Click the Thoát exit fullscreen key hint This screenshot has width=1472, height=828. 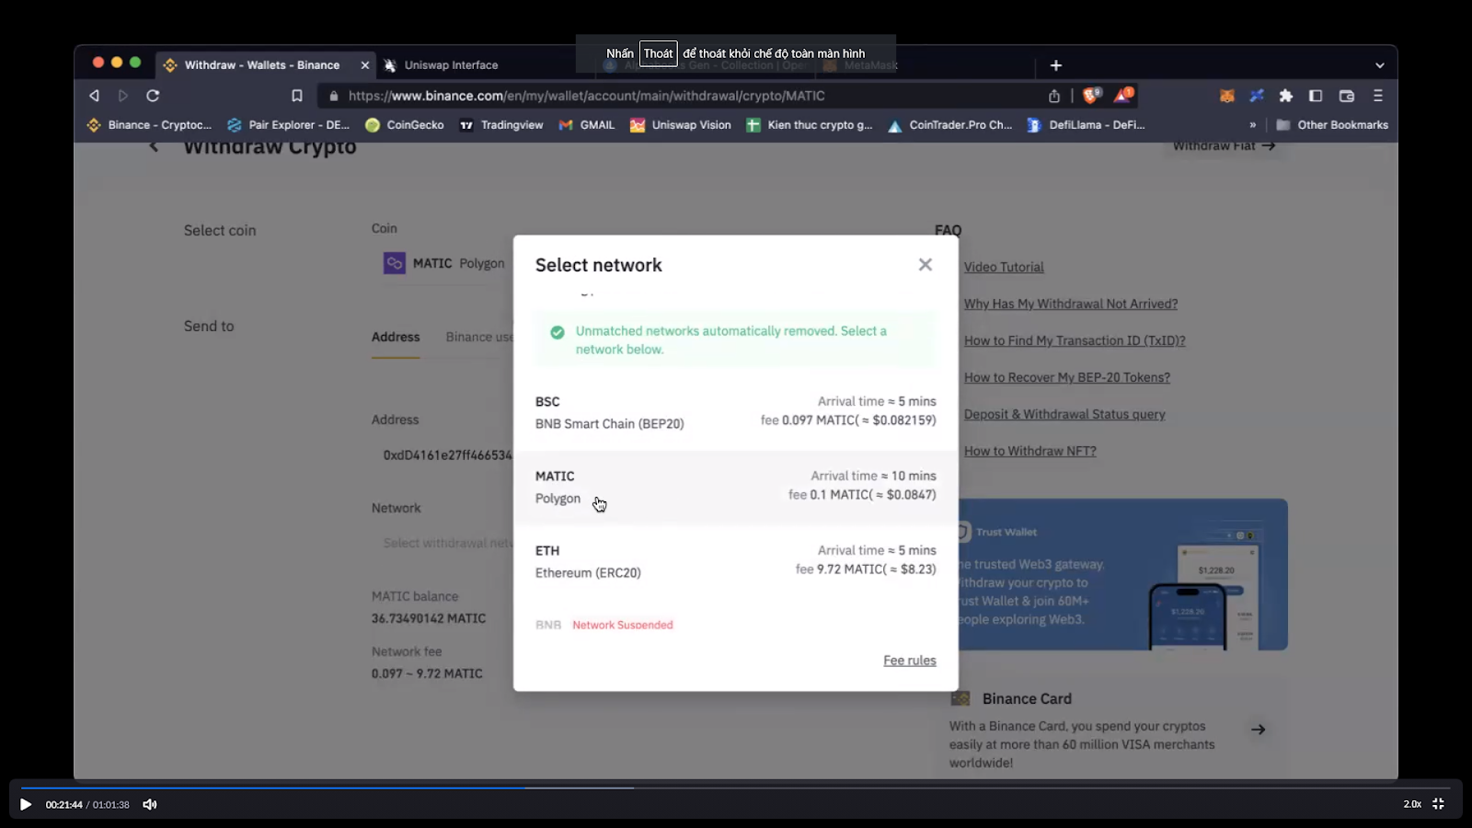[658, 53]
